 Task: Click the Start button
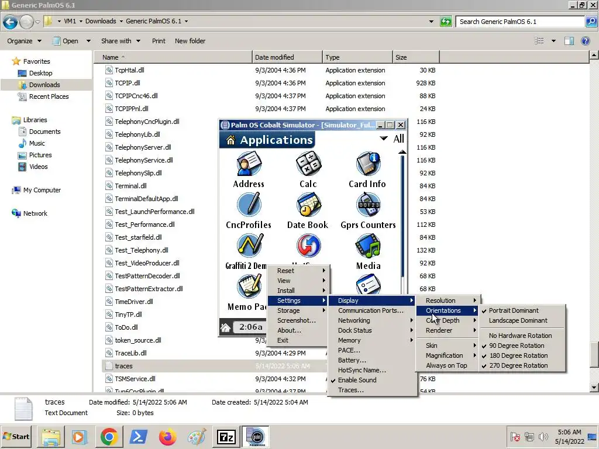point(16,437)
